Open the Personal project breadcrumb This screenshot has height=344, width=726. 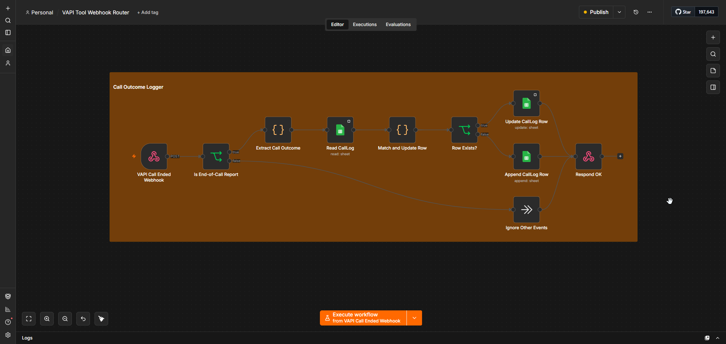pyautogui.click(x=39, y=12)
